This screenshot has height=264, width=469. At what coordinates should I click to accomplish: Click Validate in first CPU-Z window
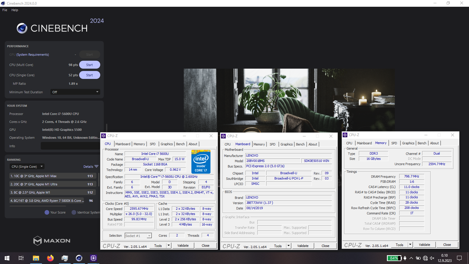pyautogui.click(x=183, y=246)
